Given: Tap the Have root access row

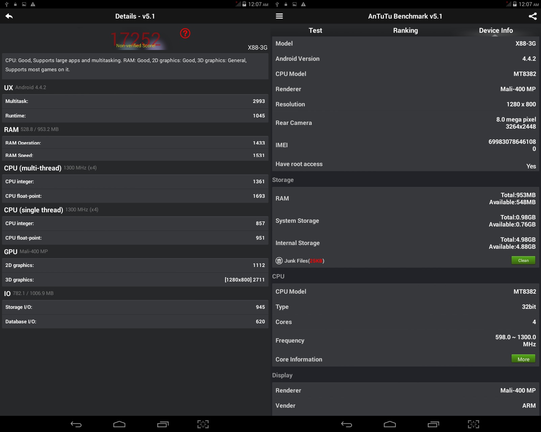Looking at the screenshot, I should point(405,164).
